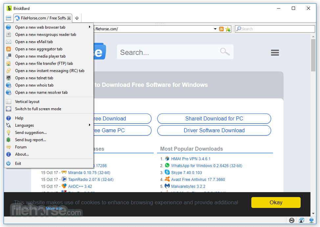
Task: Click the globe icon in status bar
Action: [x=311, y=220]
